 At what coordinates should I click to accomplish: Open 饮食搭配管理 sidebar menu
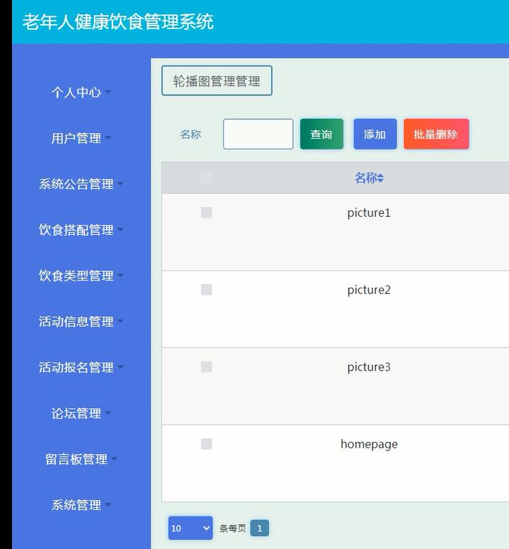[81, 230]
